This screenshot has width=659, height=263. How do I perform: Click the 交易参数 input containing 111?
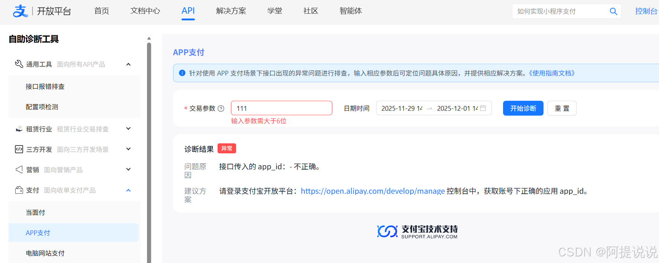click(281, 108)
